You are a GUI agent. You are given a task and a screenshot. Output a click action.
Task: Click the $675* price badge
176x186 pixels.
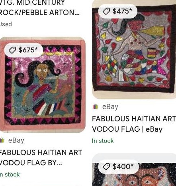coord(23,50)
